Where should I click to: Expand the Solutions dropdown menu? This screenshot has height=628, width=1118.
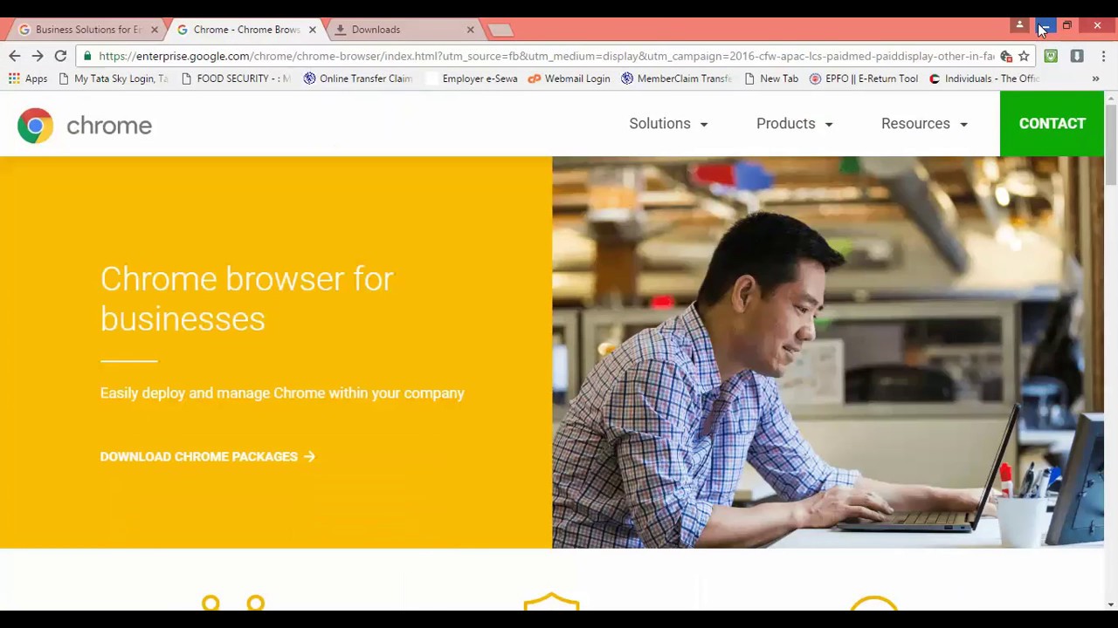tap(668, 124)
